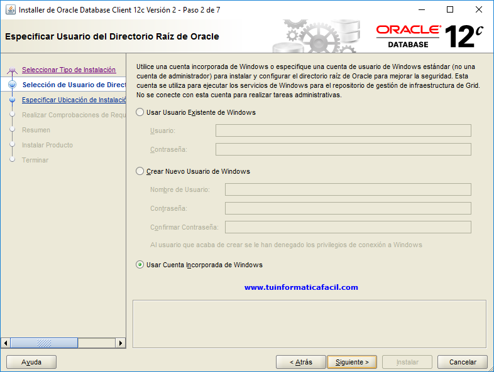Image resolution: width=494 pixels, height=372 pixels.
Task: Click the Instalar Producto step text
Action: click(x=47, y=145)
